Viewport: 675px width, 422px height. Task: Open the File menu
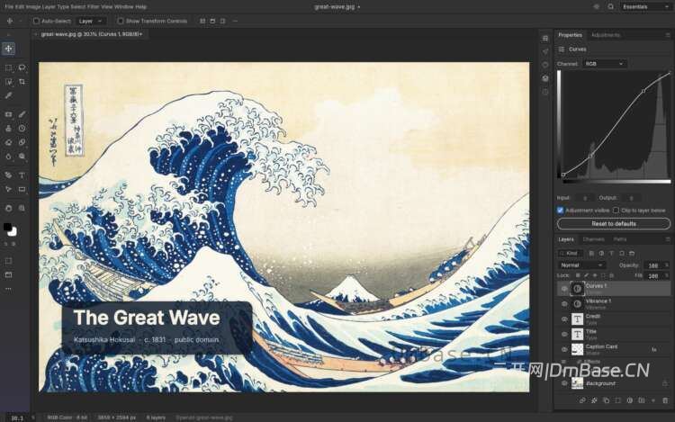pos(10,7)
